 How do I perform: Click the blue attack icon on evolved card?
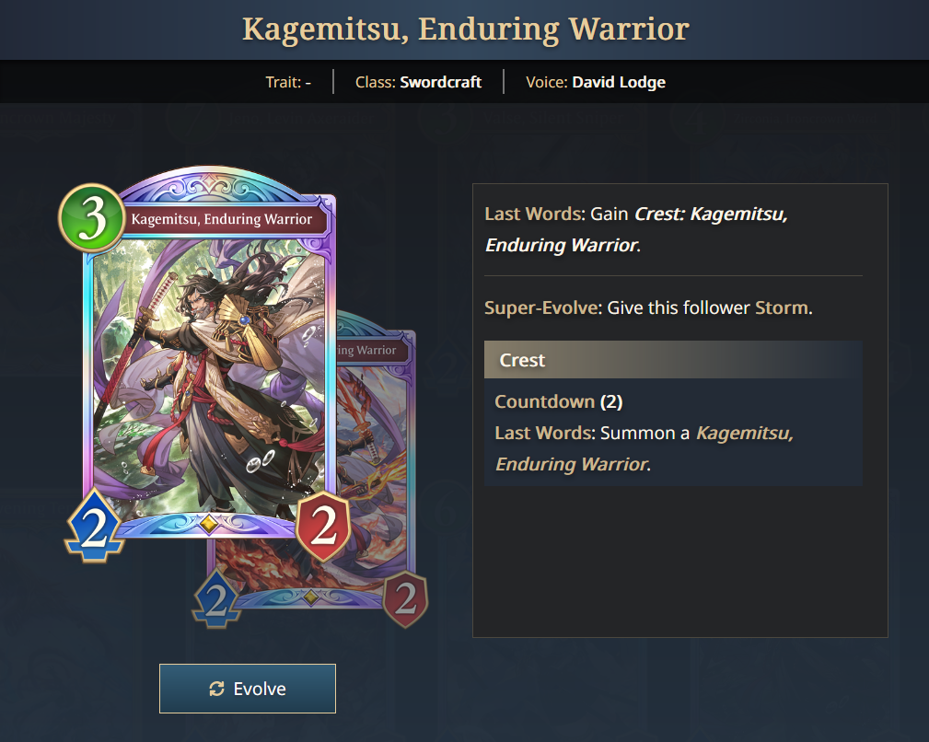216,599
